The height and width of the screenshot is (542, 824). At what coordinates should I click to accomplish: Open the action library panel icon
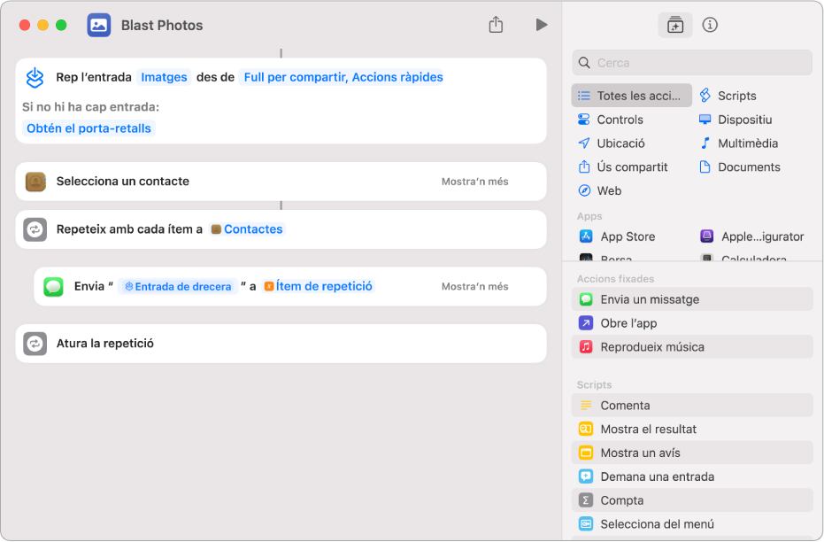tap(675, 25)
